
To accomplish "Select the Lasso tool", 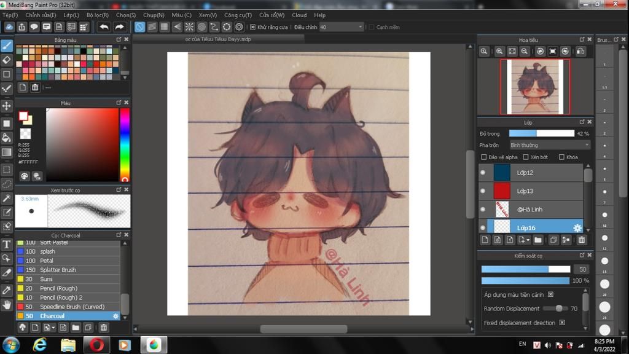I will point(7,184).
